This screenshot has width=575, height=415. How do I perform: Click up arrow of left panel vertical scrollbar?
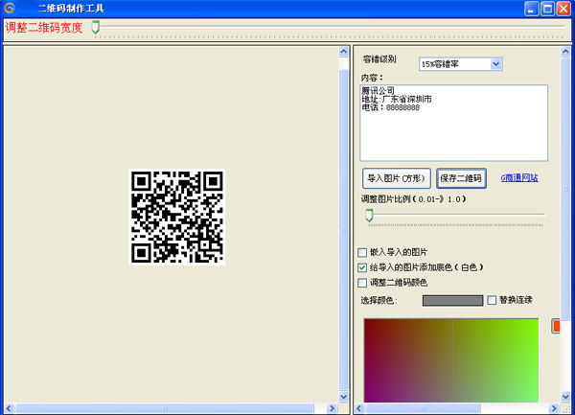[344, 52]
